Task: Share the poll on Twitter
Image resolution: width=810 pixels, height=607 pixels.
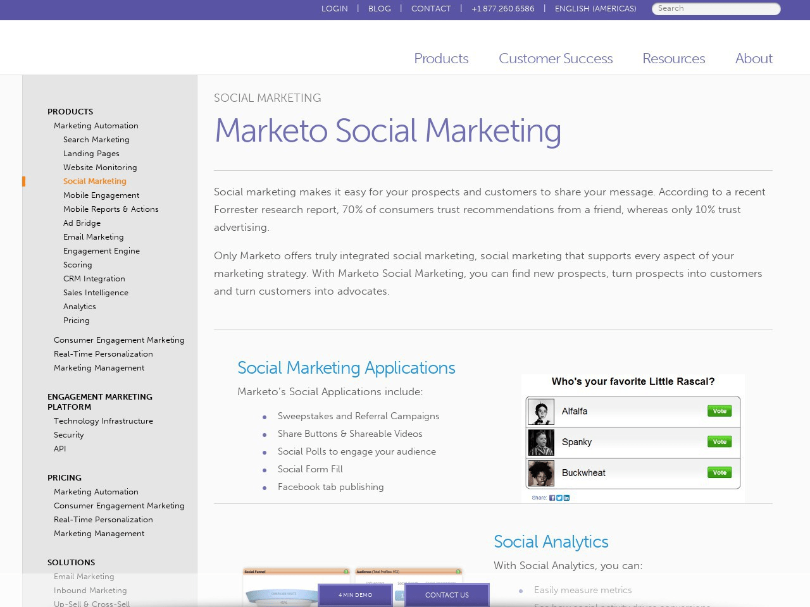Action: click(559, 498)
